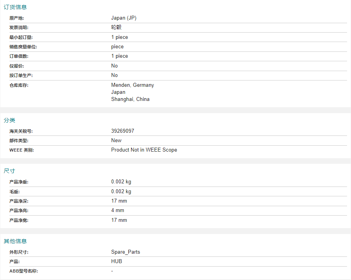The image size is (351, 280).
Task: Click the 海关关税号 label
Action: [x=21, y=131]
